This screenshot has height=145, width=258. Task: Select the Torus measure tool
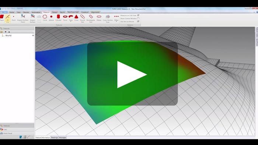(x=65, y=18)
